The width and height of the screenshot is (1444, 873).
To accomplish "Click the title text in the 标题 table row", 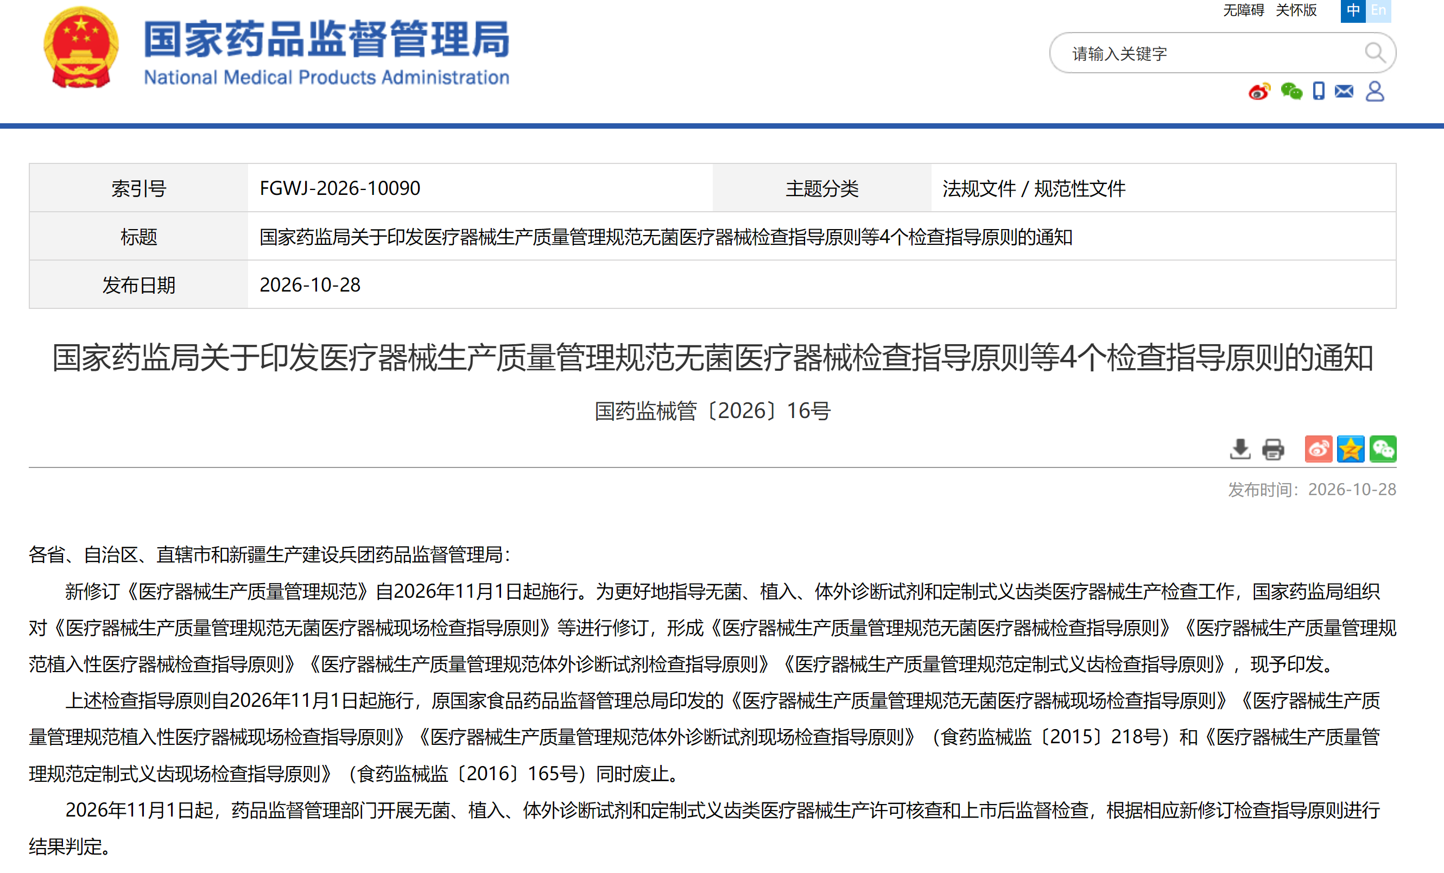I will click(666, 237).
